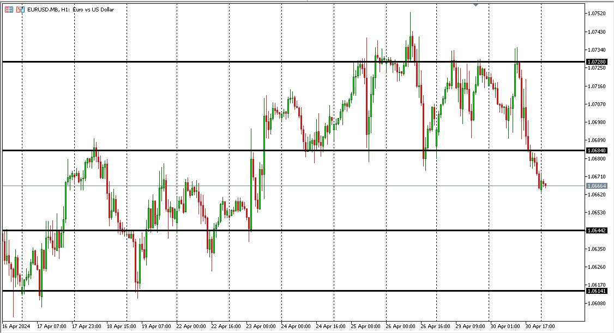Screen dimensions: 614x333
Task: Select the horizontal line at 1.06442
Action: tap(294, 231)
